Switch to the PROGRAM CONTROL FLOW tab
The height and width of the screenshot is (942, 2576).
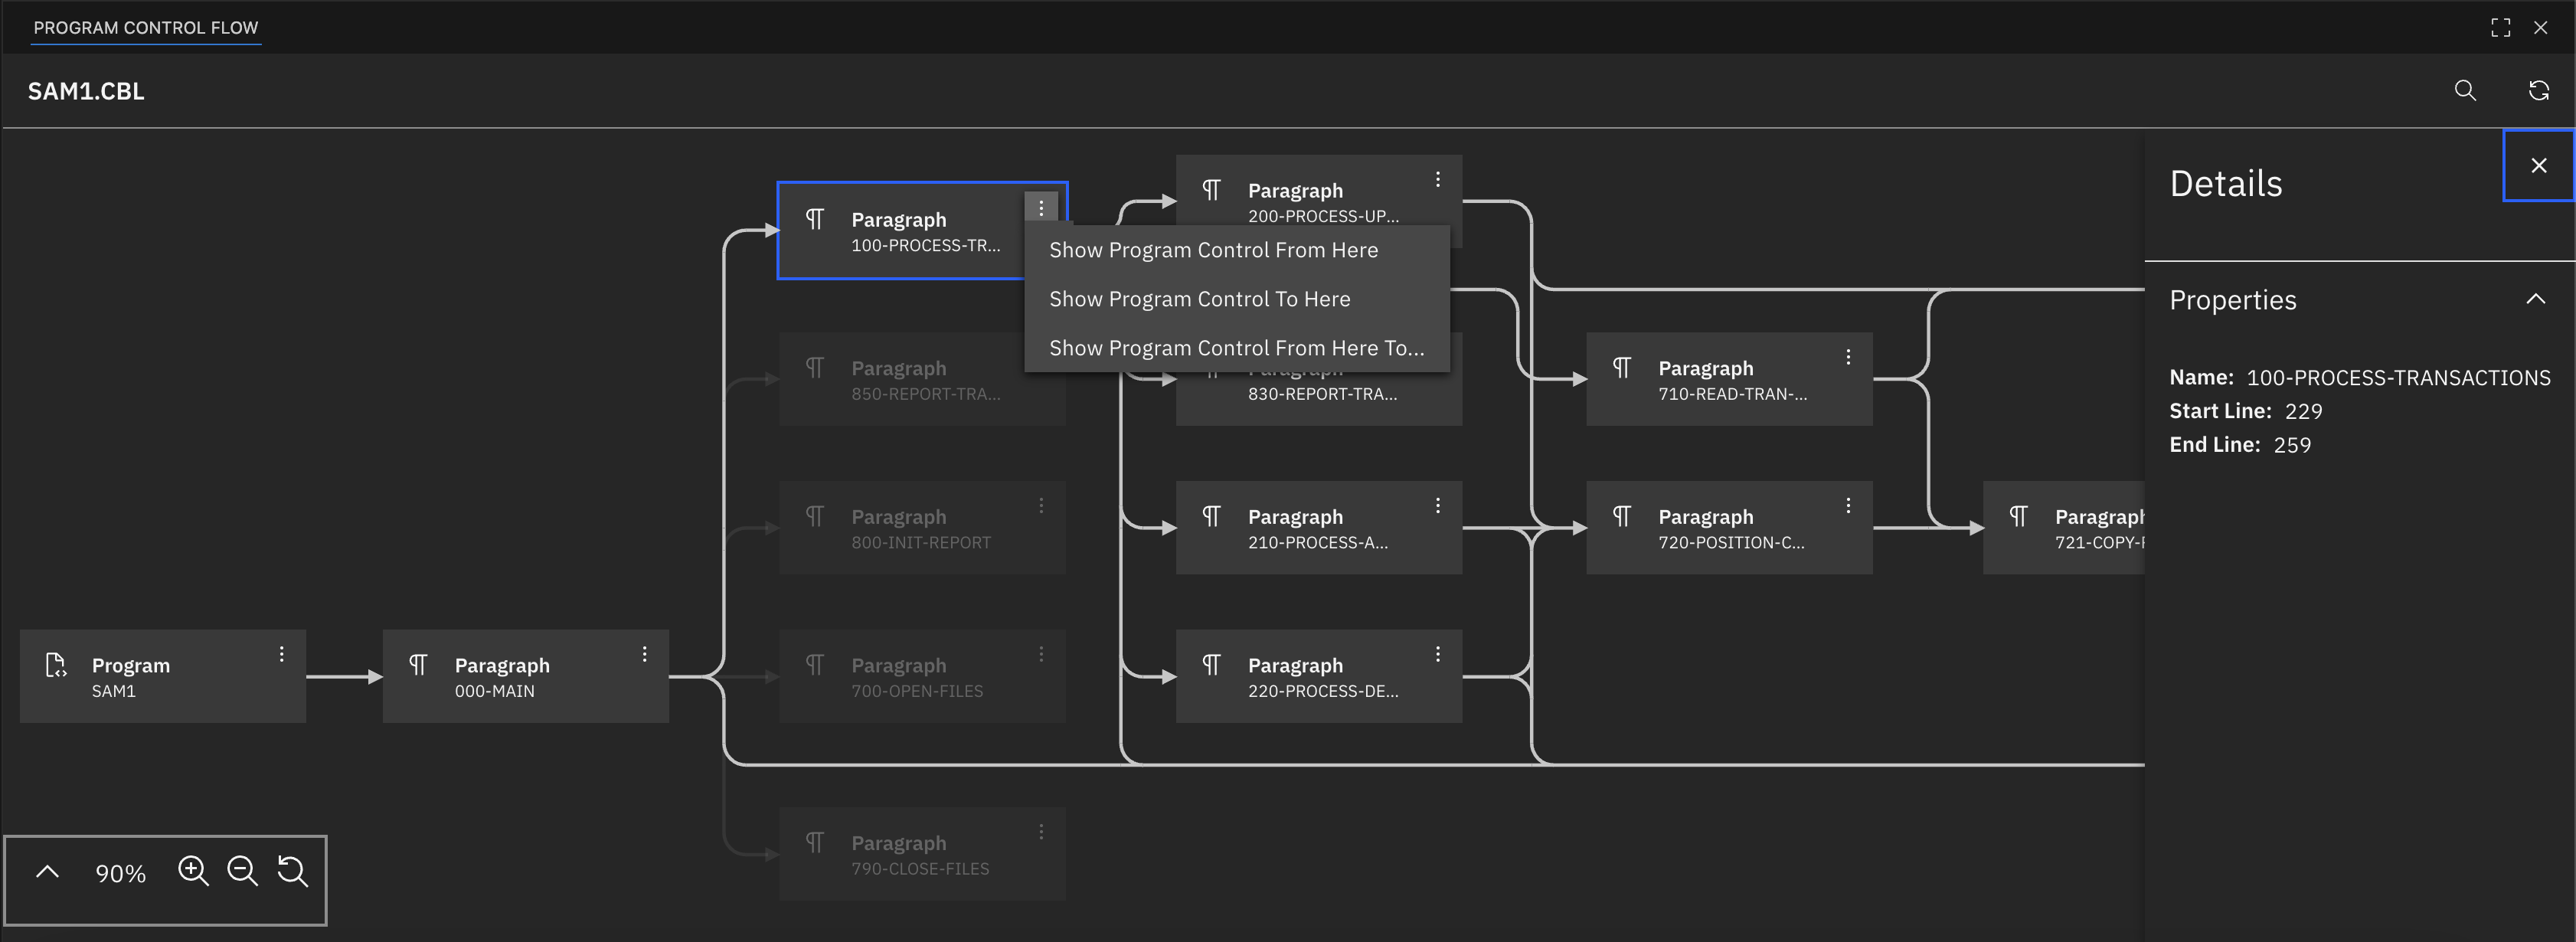click(146, 28)
